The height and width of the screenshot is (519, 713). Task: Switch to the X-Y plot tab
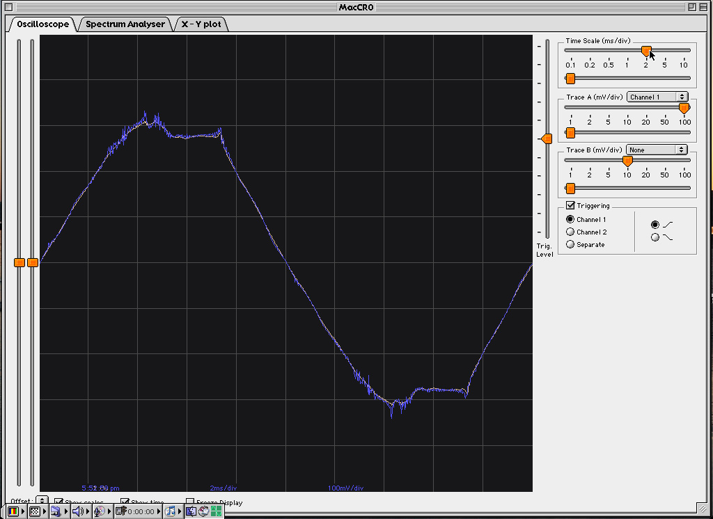click(201, 24)
